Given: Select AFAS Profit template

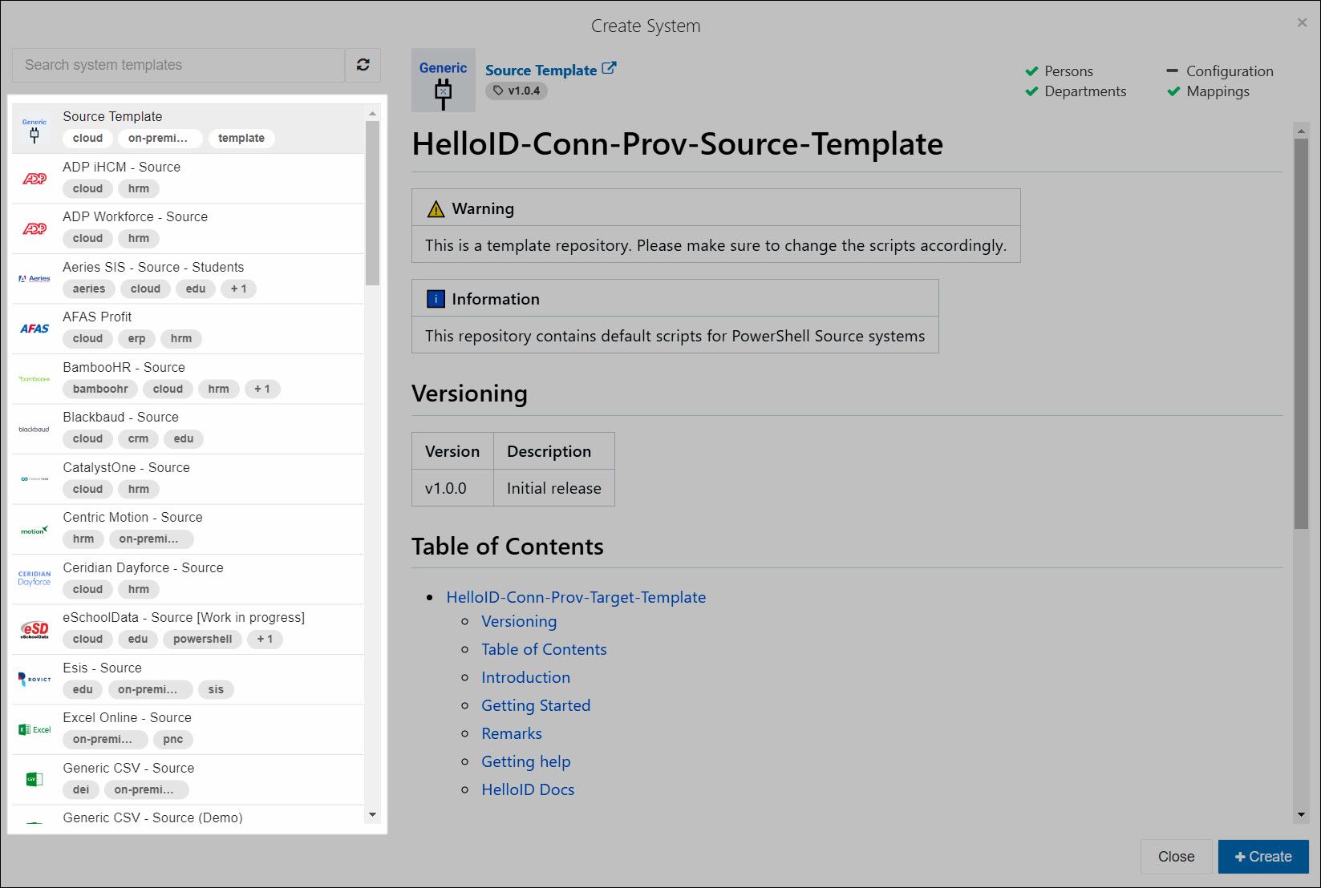Looking at the screenshot, I should [188, 329].
